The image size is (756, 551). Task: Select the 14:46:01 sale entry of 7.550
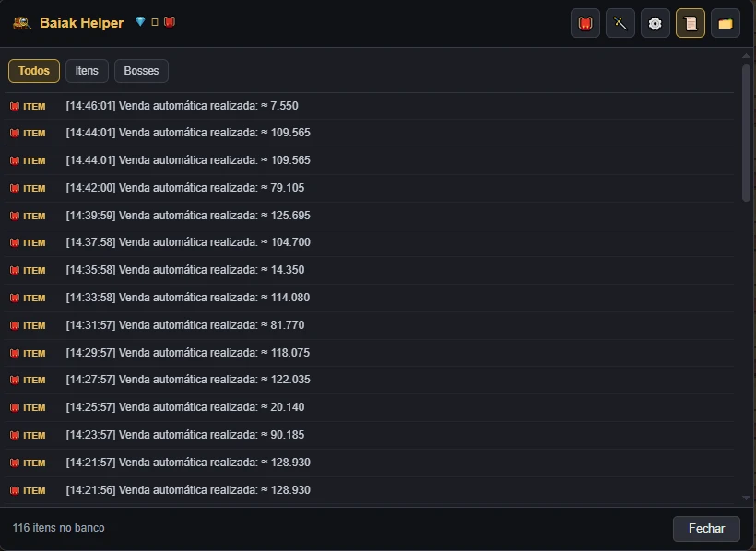370,106
